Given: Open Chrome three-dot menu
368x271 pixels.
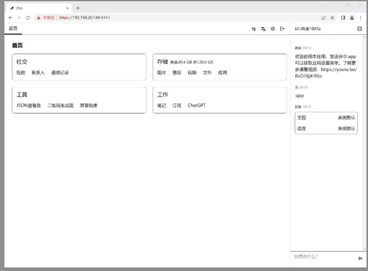Looking at the screenshot, I should (x=360, y=18).
